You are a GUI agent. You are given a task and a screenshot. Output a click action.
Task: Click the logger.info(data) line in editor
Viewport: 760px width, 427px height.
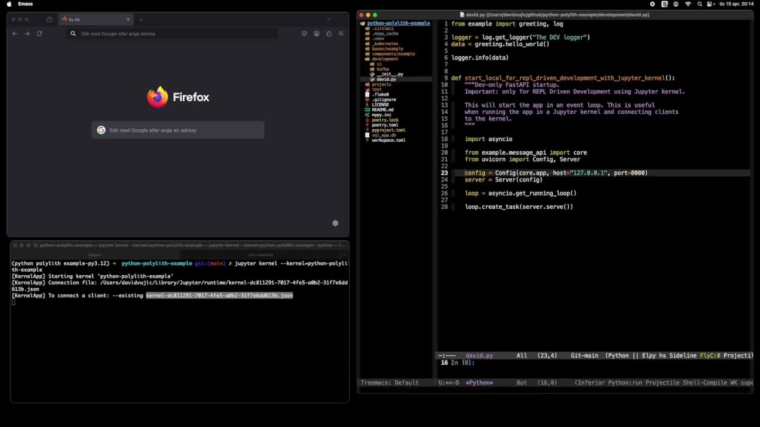tap(480, 58)
